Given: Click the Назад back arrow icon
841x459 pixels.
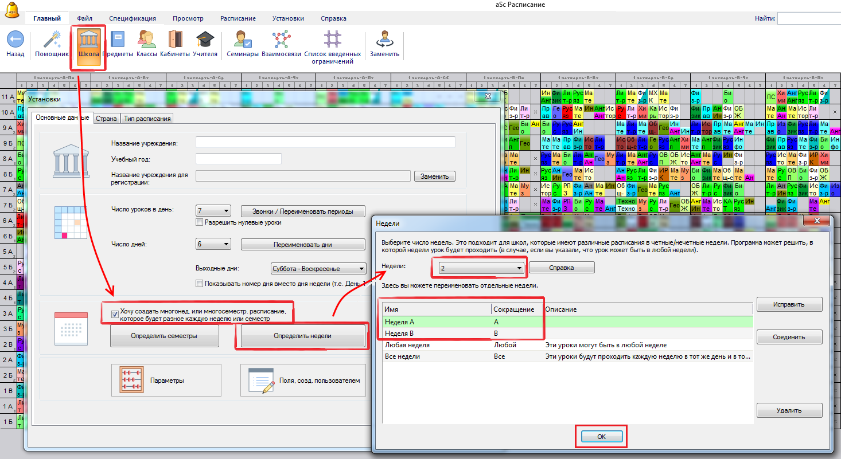Looking at the screenshot, I should (15, 40).
